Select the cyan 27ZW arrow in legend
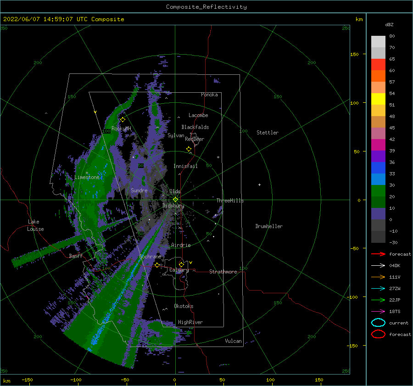Screen dimensions: 413x386 point(378,289)
